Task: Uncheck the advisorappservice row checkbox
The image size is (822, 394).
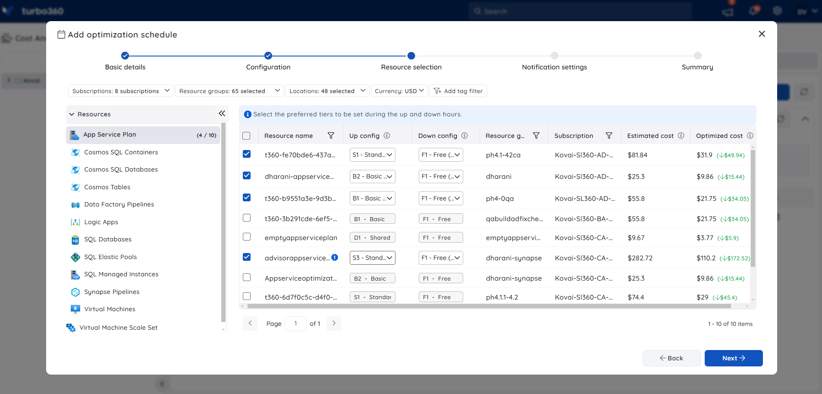Action: point(247,257)
